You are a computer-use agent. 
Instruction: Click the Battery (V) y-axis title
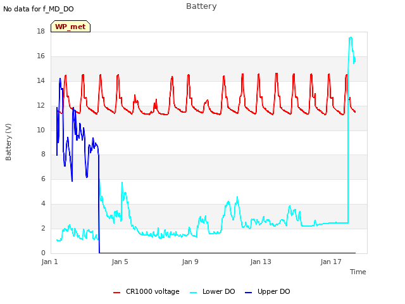coord(8,142)
